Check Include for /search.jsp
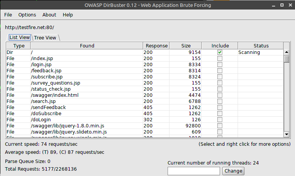Screen dimensions: 295x176 220,101
